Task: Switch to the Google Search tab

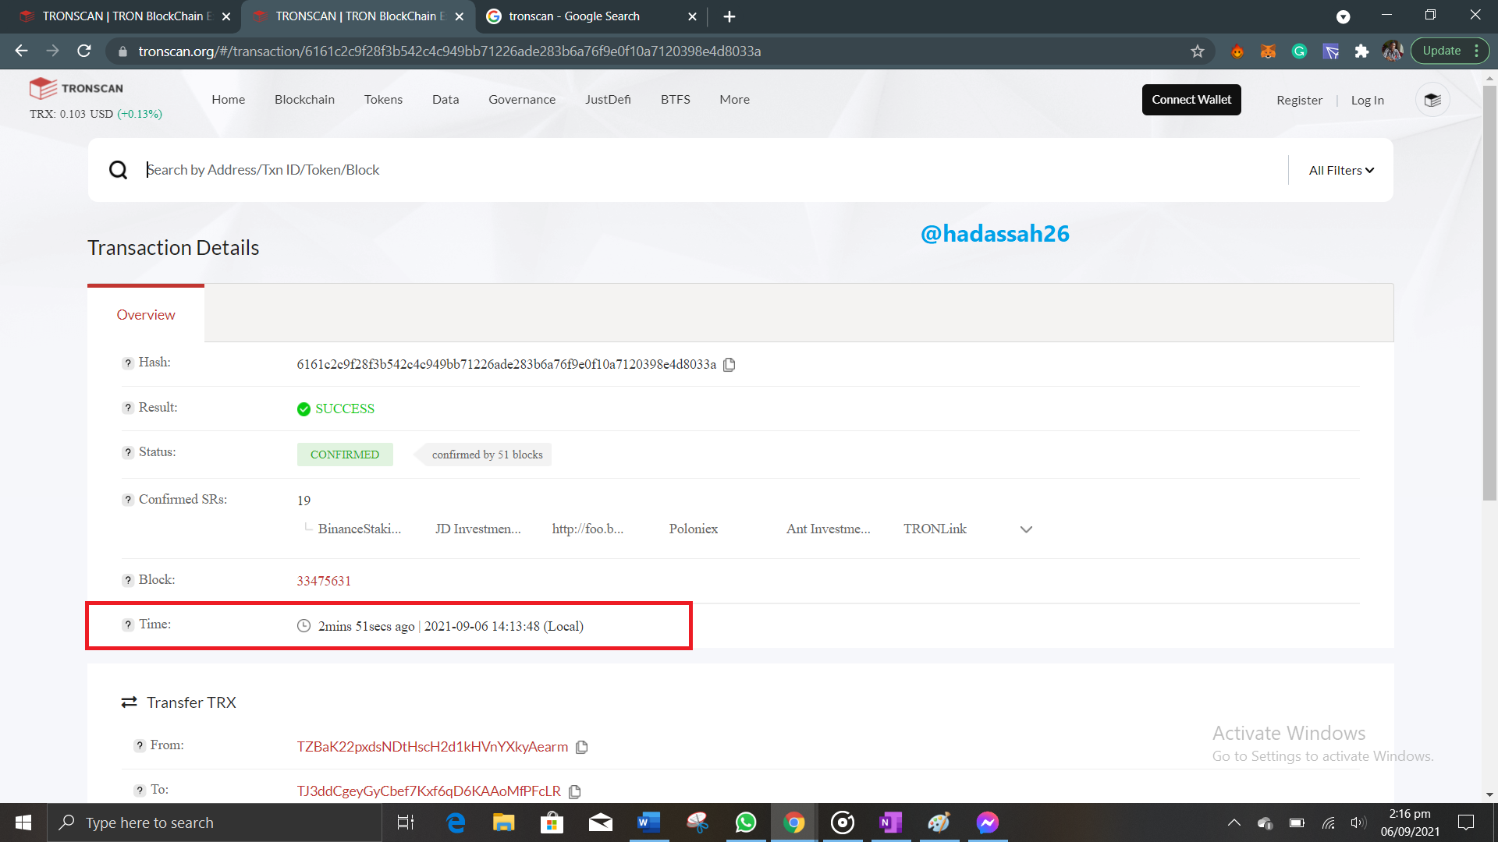Action: pos(591,16)
